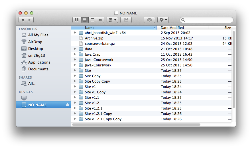Switch to Cover Flow view
This screenshot has height=149, width=252.
point(100,20)
